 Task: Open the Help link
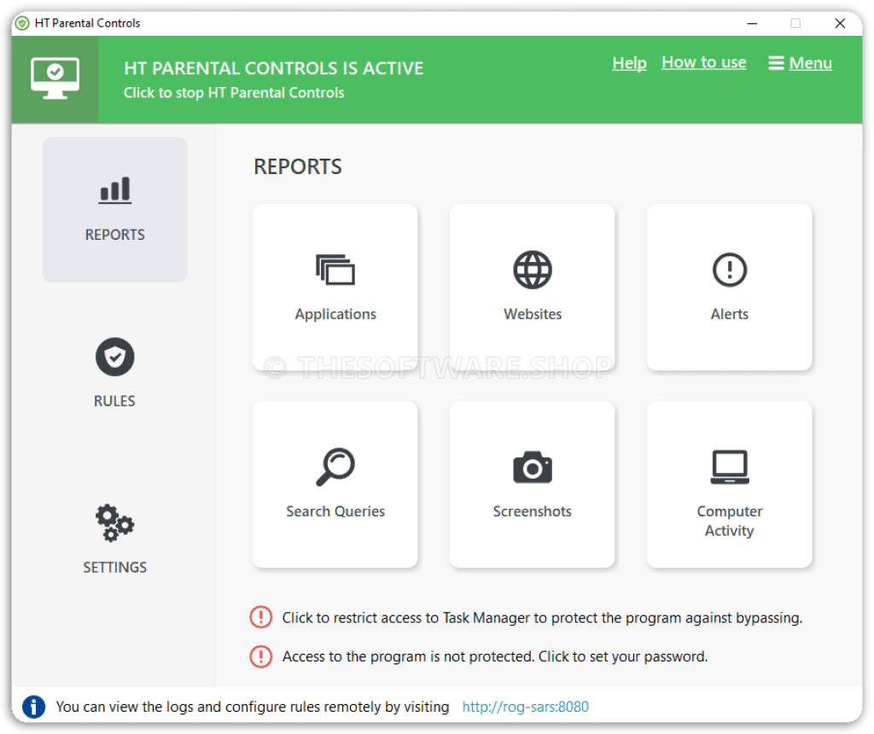point(629,63)
